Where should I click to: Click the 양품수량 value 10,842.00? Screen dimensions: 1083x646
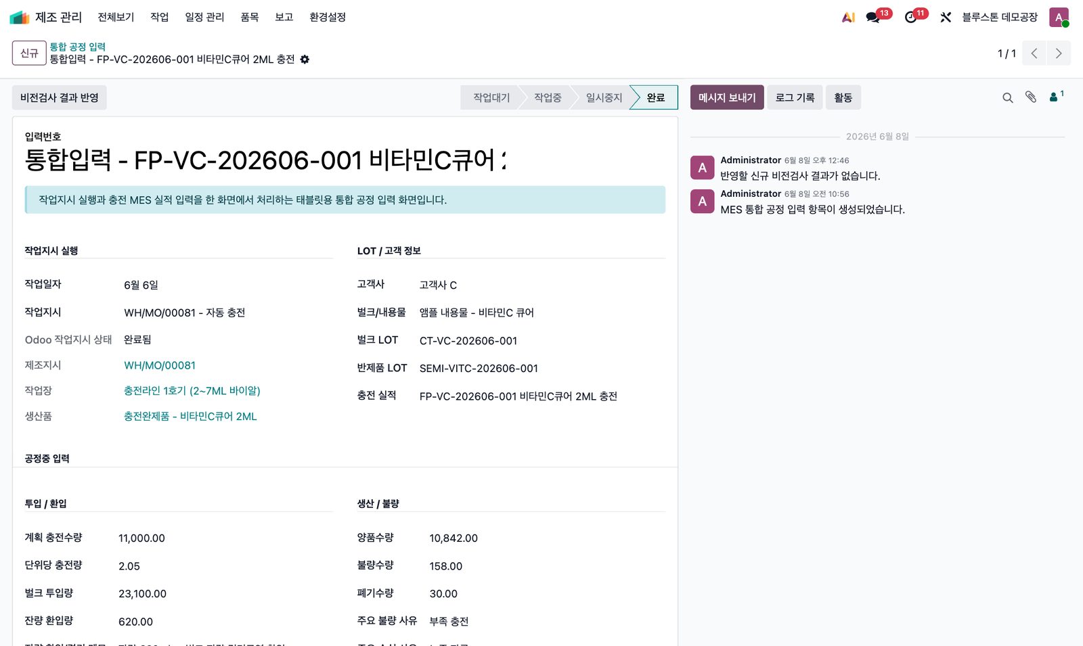pos(454,538)
